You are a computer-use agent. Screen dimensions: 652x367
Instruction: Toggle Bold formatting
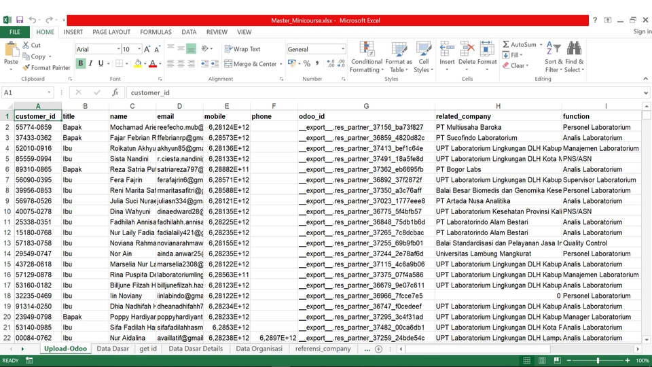click(x=80, y=64)
